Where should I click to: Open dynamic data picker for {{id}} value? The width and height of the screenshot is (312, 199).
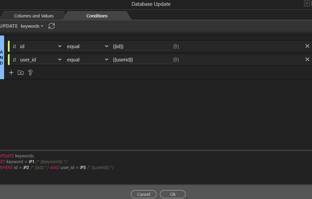[176, 46]
